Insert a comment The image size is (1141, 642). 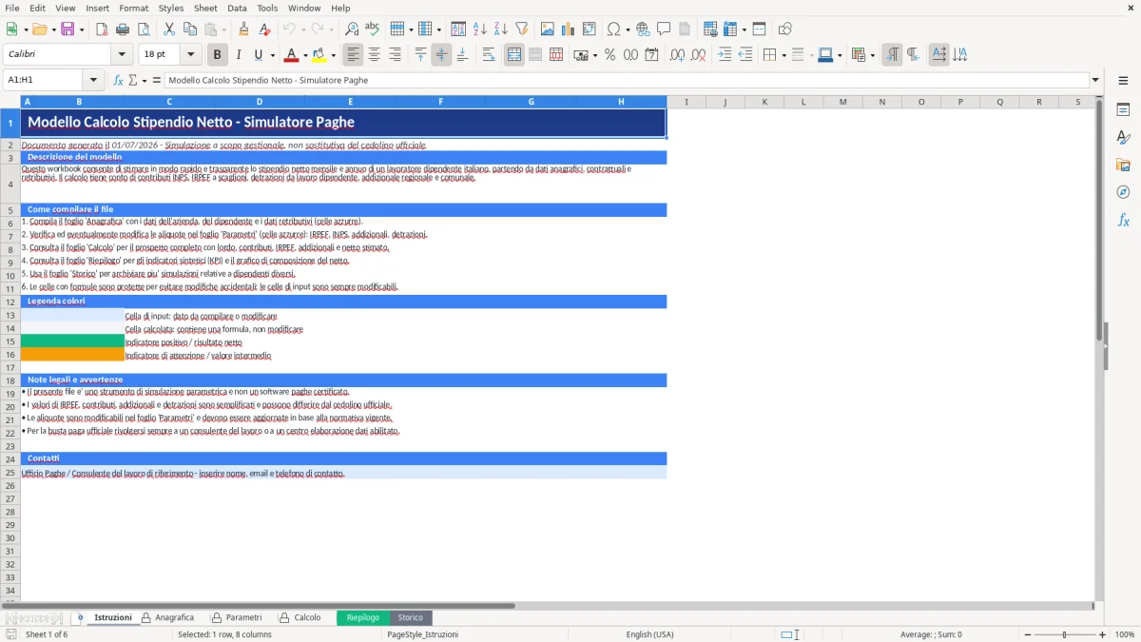[664, 29]
